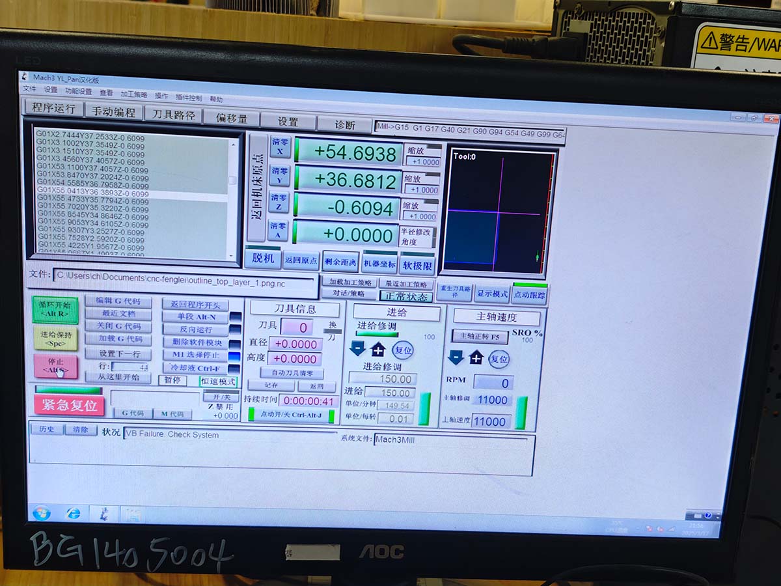The image size is (781, 586).
Task: Click the 清除 clear button
Action: 81,430
